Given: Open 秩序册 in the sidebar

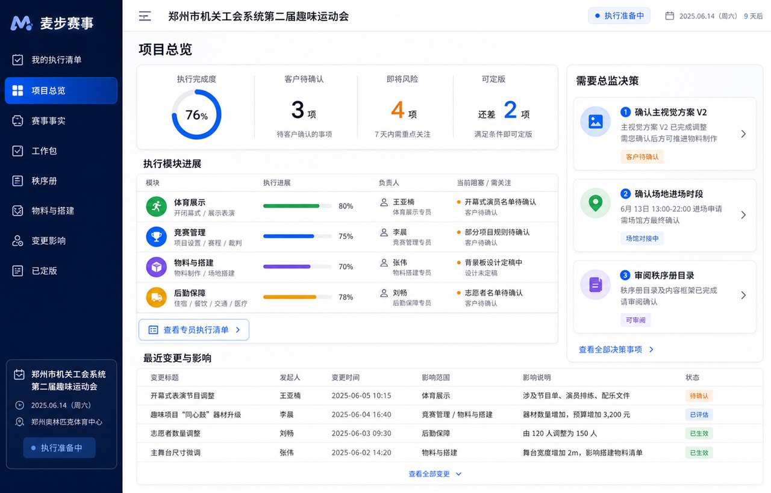Looking at the screenshot, I should click(61, 181).
